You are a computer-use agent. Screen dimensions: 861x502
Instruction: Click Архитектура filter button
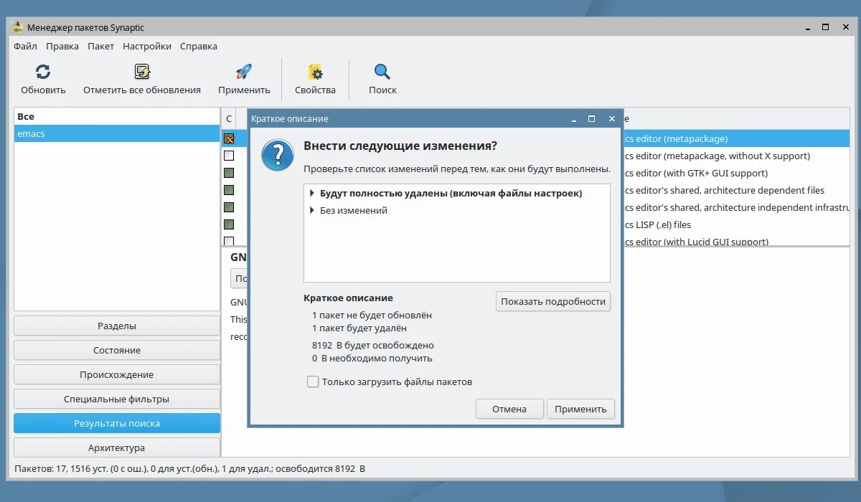coord(117,447)
